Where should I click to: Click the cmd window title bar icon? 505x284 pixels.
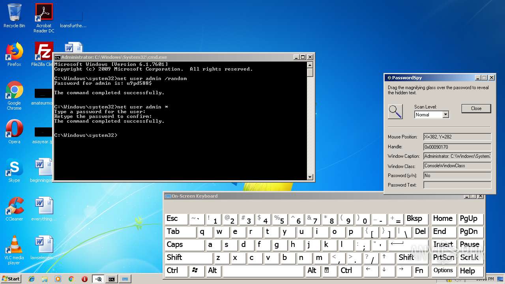coord(58,57)
